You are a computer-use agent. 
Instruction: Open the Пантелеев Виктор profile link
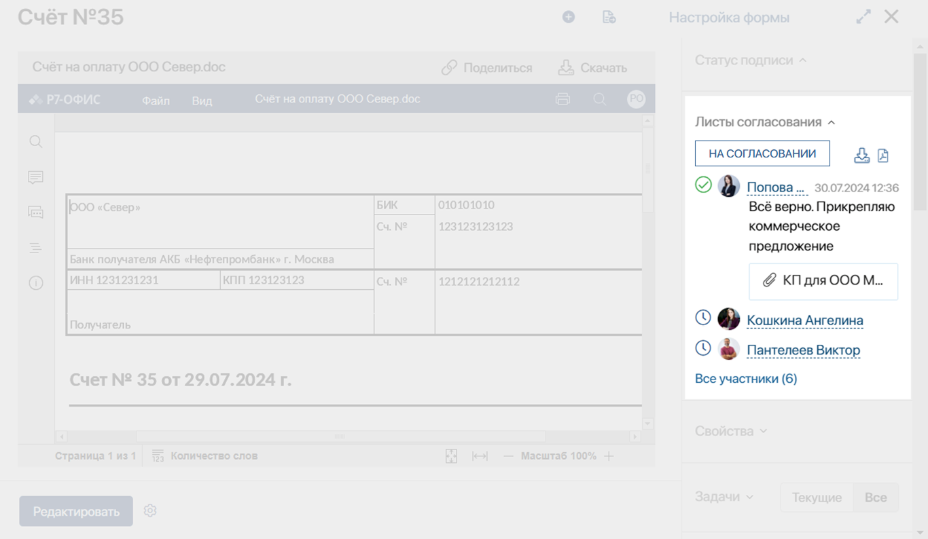click(804, 350)
